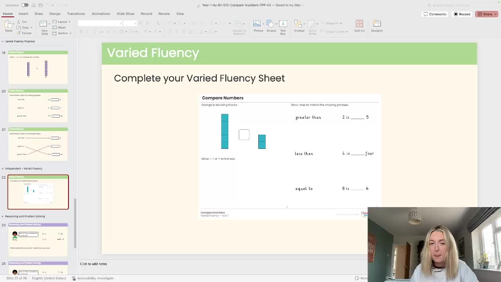
Task: Collapse the Independent - Varied Fluency section
Action: [2, 168]
